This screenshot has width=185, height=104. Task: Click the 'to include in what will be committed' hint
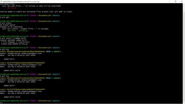pyautogui.click(x=32, y=6)
